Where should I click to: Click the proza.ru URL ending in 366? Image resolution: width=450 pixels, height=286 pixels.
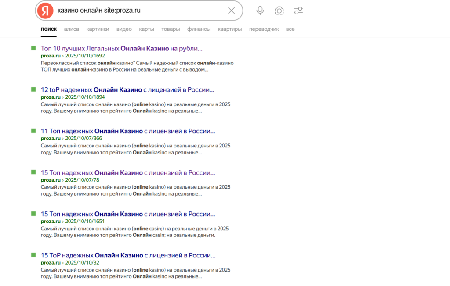pyautogui.click(x=71, y=138)
